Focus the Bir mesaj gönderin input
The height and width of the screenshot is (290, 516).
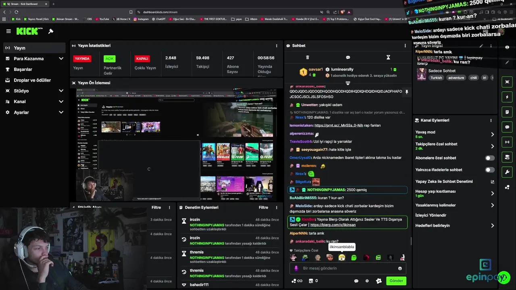[x=348, y=268]
